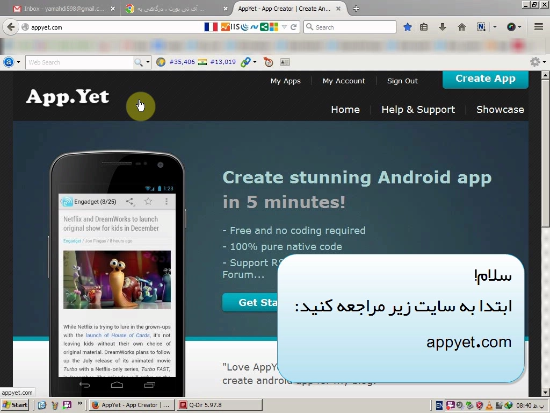Click the Create App button

point(486,79)
